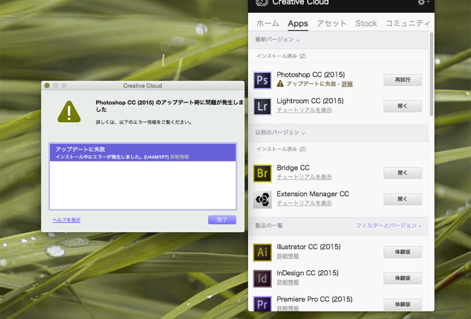This screenshot has height=319, width=471.
Task: Click the warning icon under Photoshop CC (2015)
Action: click(280, 83)
